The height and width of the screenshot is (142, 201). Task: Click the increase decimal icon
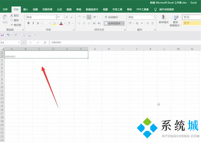coord(148,23)
